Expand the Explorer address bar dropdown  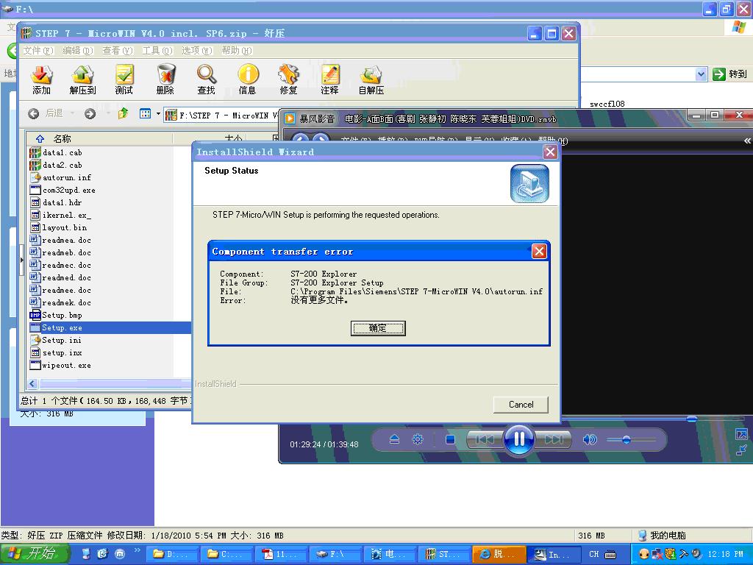coord(701,74)
